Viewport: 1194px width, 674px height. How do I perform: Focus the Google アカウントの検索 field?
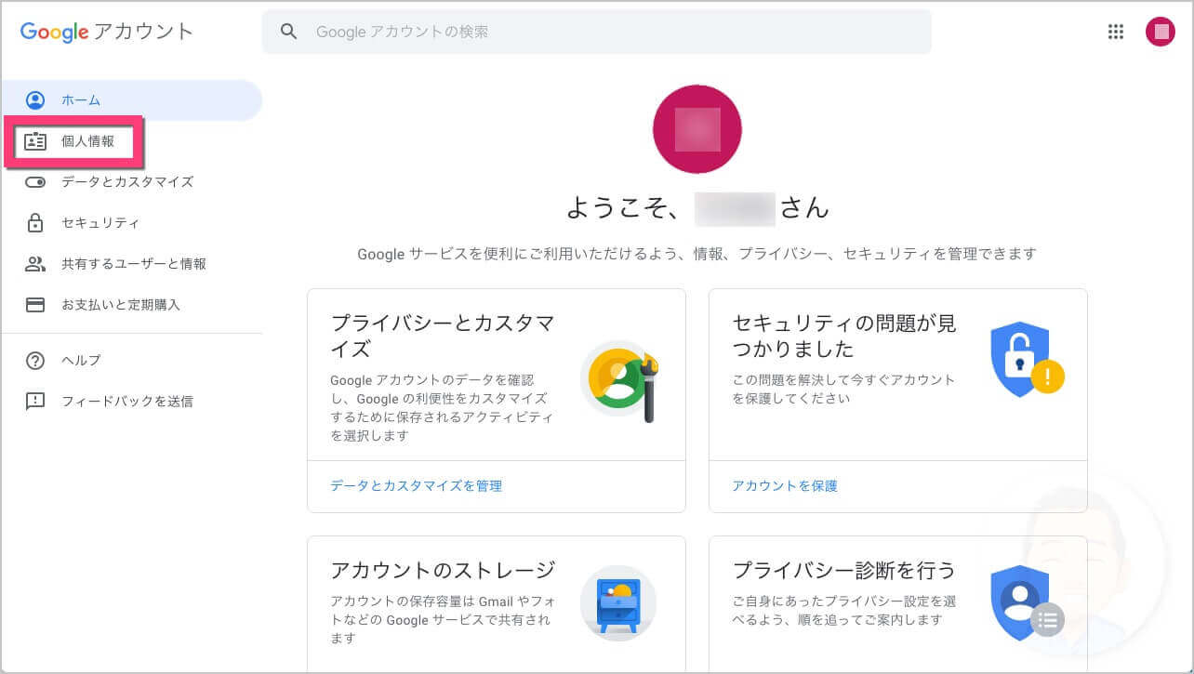(596, 32)
